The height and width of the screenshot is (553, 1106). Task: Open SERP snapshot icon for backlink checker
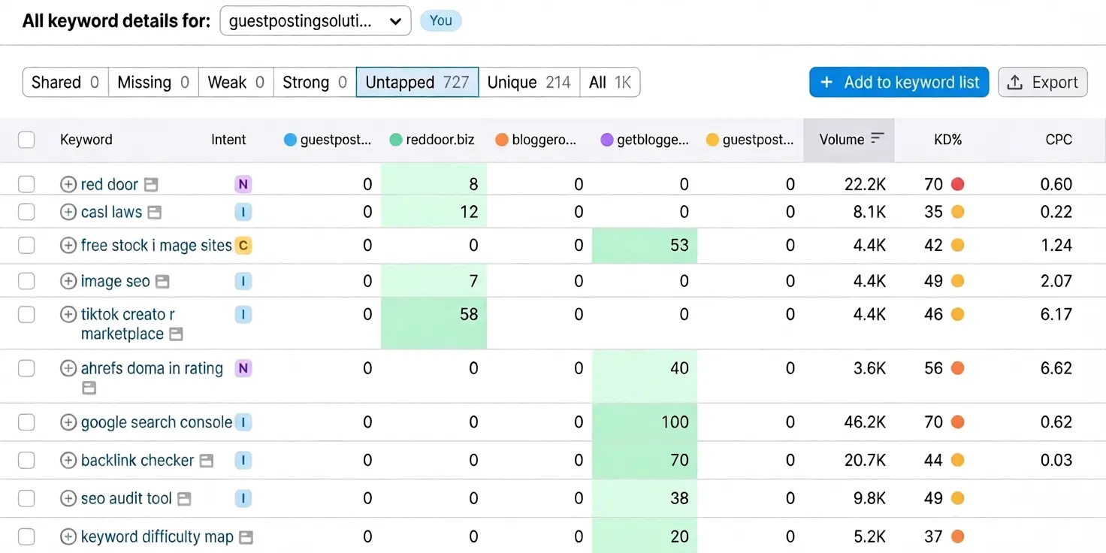click(207, 461)
